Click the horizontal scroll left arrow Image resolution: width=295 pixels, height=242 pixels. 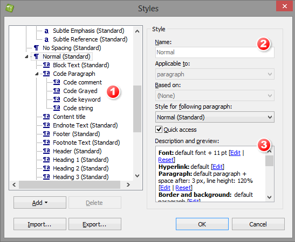coord(14,185)
